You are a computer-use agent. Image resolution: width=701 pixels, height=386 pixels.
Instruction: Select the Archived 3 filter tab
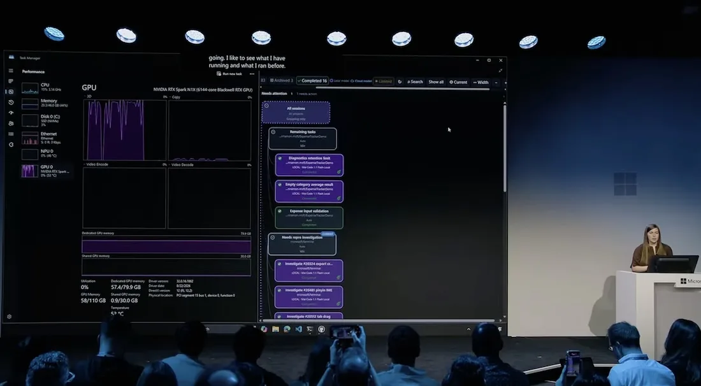[282, 81]
